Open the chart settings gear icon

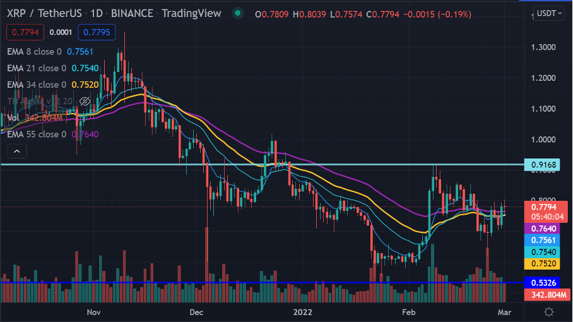[x=548, y=312]
